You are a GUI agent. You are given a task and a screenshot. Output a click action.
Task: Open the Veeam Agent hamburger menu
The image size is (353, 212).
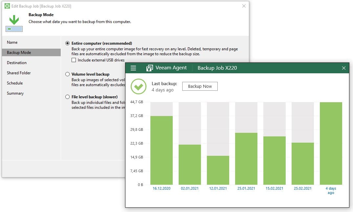[x=133, y=68]
